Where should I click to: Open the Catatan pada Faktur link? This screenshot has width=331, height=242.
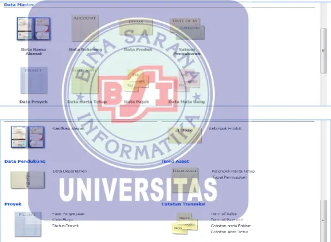231,226
